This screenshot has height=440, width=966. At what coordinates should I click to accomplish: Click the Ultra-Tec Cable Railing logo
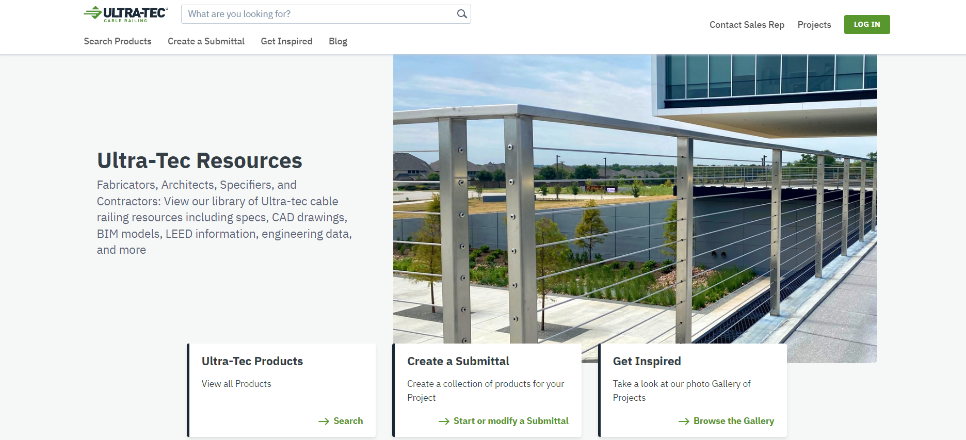[126, 14]
